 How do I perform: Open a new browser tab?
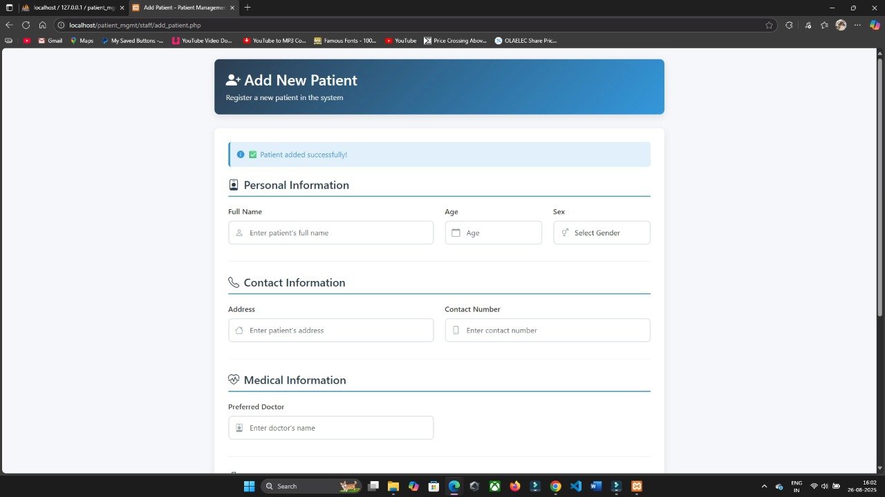coord(248,8)
